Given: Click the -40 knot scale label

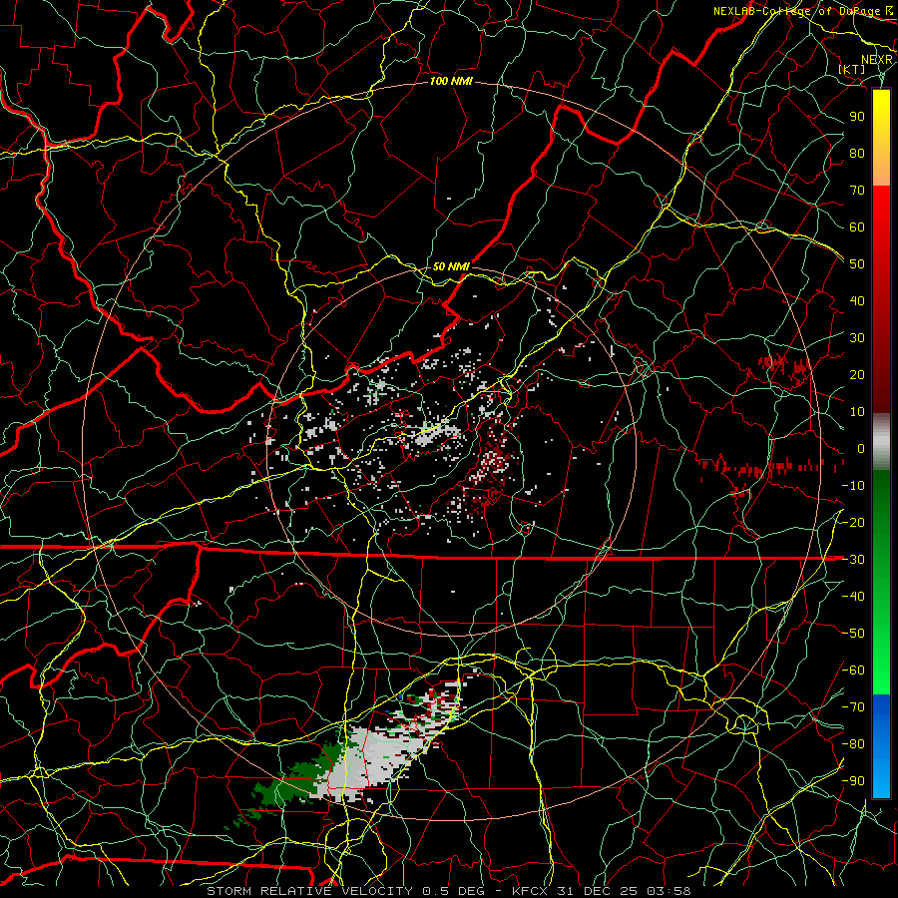Looking at the screenshot, I should coord(853,597).
